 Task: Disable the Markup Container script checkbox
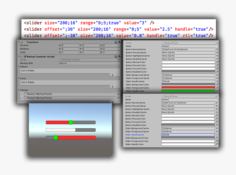pos(25,56)
